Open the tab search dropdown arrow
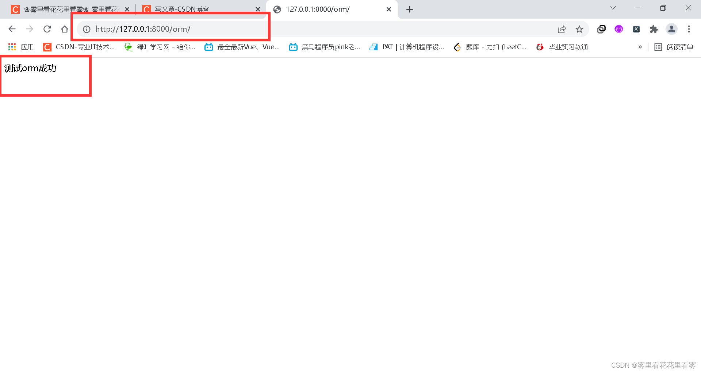Image resolution: width=701 pixels, height=372 pixels. 613,8
